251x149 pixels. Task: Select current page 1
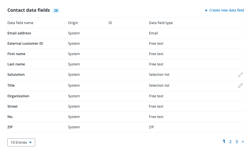point(224,141)
